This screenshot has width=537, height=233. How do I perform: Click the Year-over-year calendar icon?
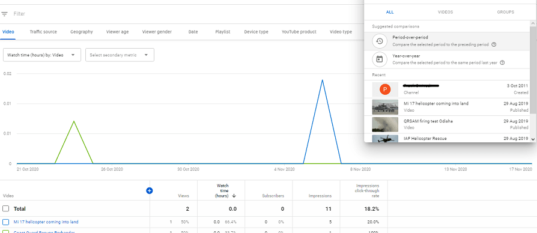pos(380,59)
